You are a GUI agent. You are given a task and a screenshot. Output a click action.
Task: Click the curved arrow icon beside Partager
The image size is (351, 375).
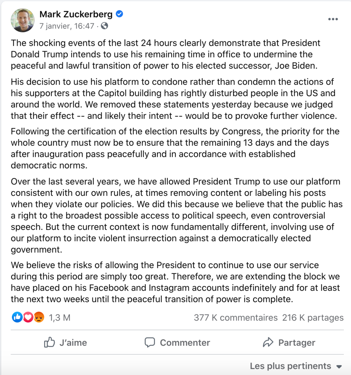268,343
